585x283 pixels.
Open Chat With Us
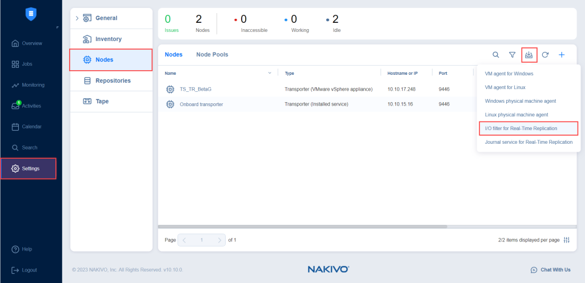(551, 270)
